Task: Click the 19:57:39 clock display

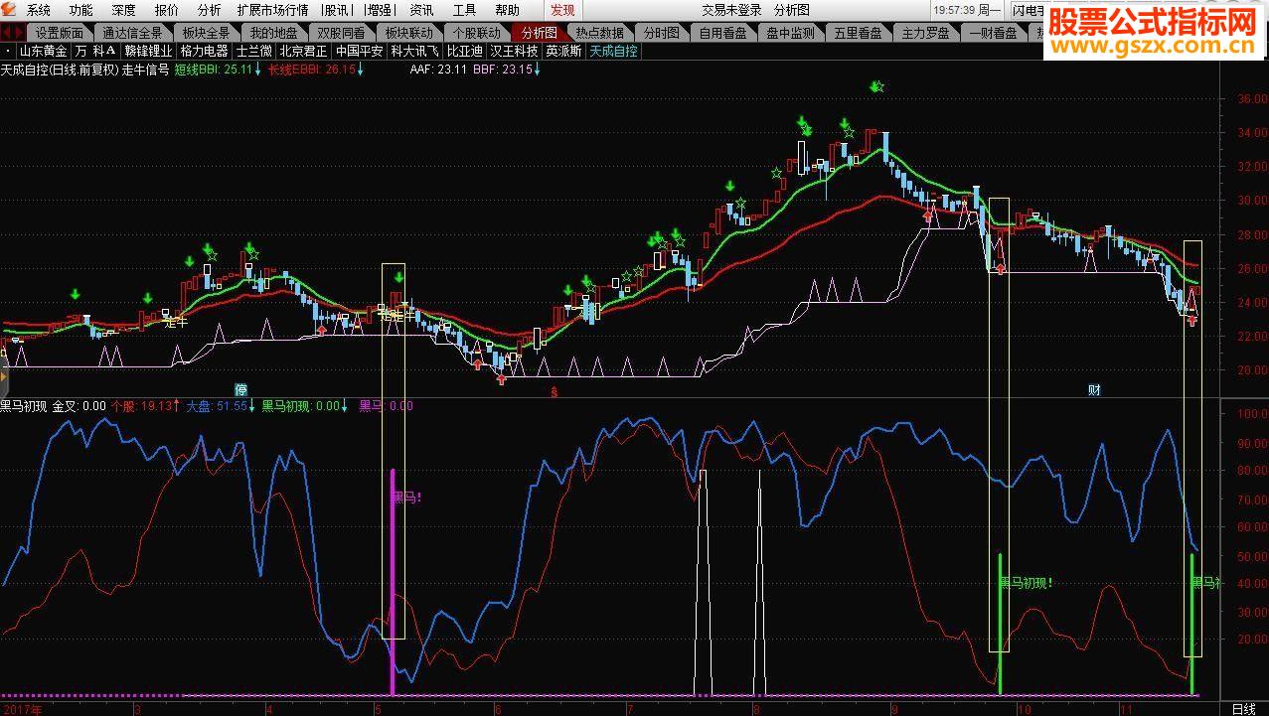Action: tap(956, 10)
